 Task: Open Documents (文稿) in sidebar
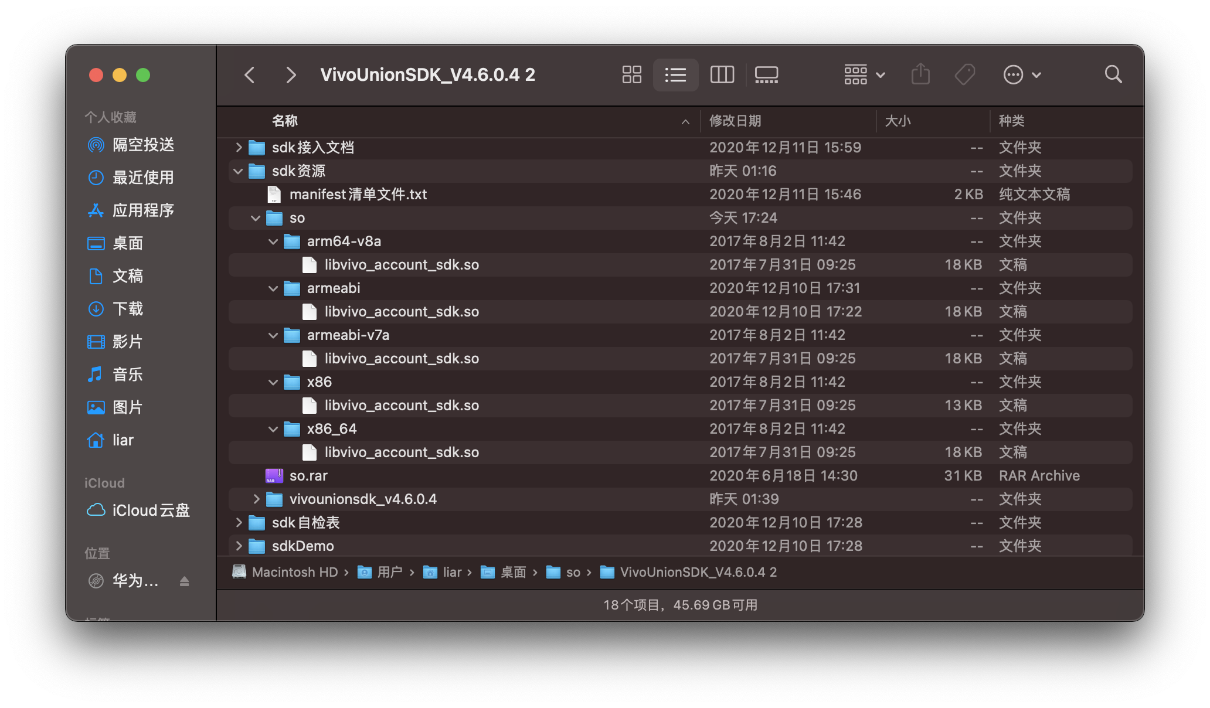coord(116,276)
